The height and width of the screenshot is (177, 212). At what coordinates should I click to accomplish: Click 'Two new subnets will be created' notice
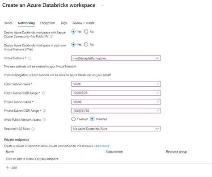pos(40,67)
